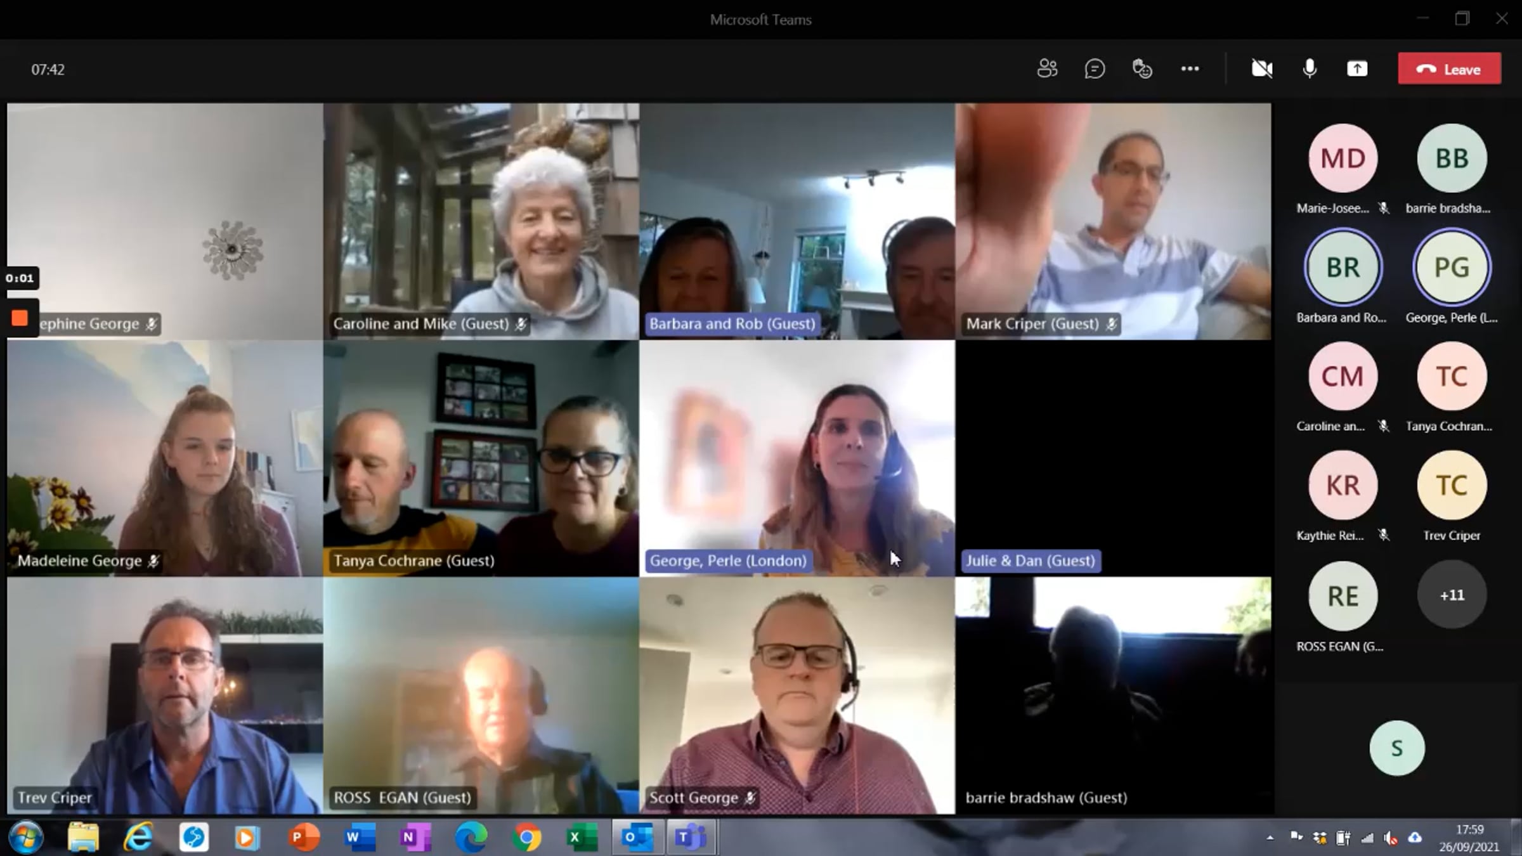Click the Leave meeting button
1522x856 pixels.
click(x=1449, y=68)
